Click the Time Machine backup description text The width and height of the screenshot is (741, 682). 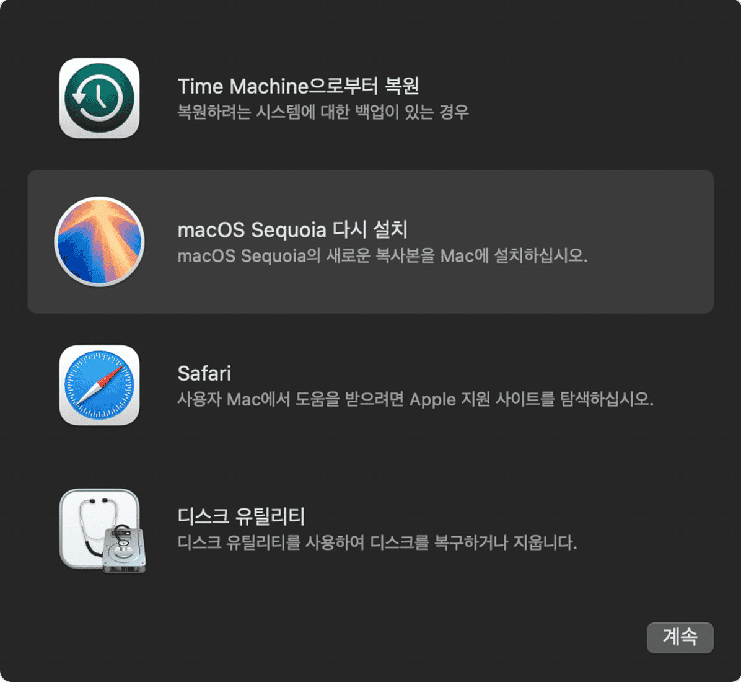(x=323, y=112)
